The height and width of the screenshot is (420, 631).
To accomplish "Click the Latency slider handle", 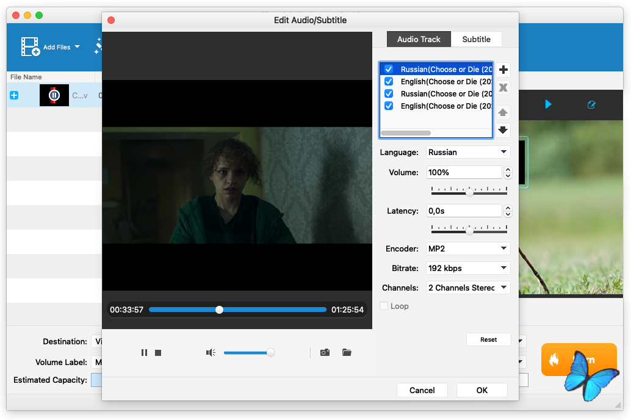I will point(469,231).
